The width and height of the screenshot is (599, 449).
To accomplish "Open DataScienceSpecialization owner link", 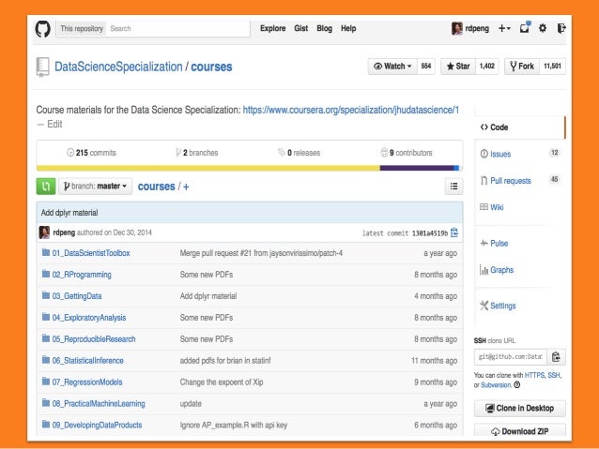I will click(x=118, y=67).
